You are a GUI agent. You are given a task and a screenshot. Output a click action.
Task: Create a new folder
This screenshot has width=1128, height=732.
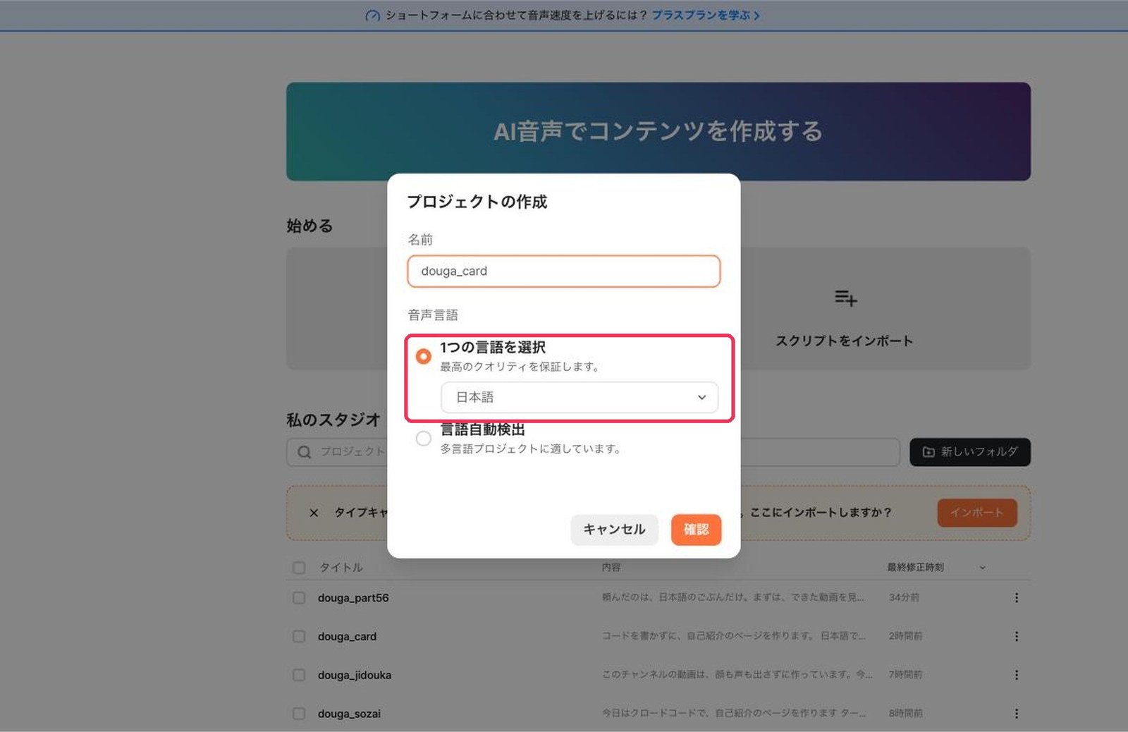click(x=970, y=452)
